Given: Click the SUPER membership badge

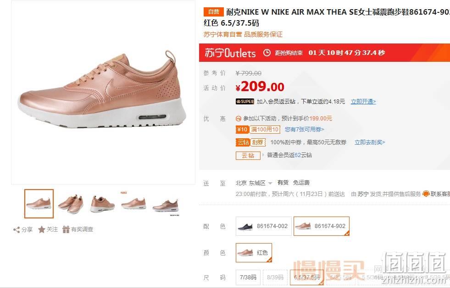Looking at the screenshot, I should pyautogui.click(x=245, y=102).
